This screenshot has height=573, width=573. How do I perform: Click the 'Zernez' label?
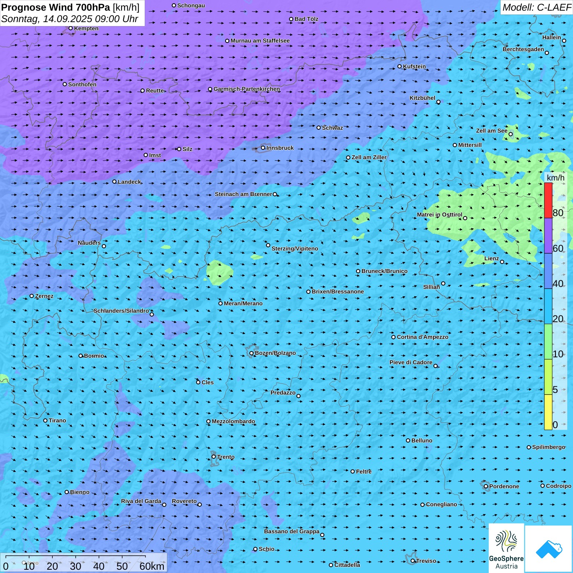[44, 296]
